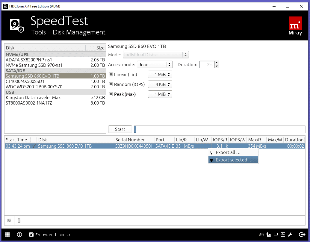This screenshot has height=242, width=310.
Task: Choose Export all from context menu
Action: tap(233, 152)
